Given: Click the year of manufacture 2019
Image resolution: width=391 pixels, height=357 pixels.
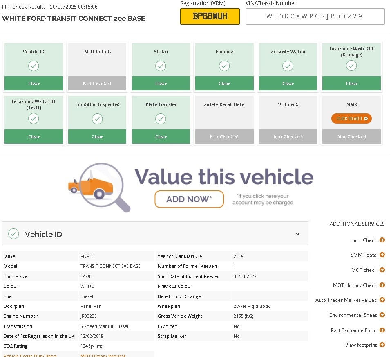Looking at the screenshot, I should click(x=238, y=256).
